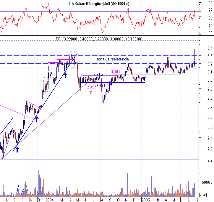Click the 3.2 price axis label
Screen dimensions: 214x202
(210, 64)
